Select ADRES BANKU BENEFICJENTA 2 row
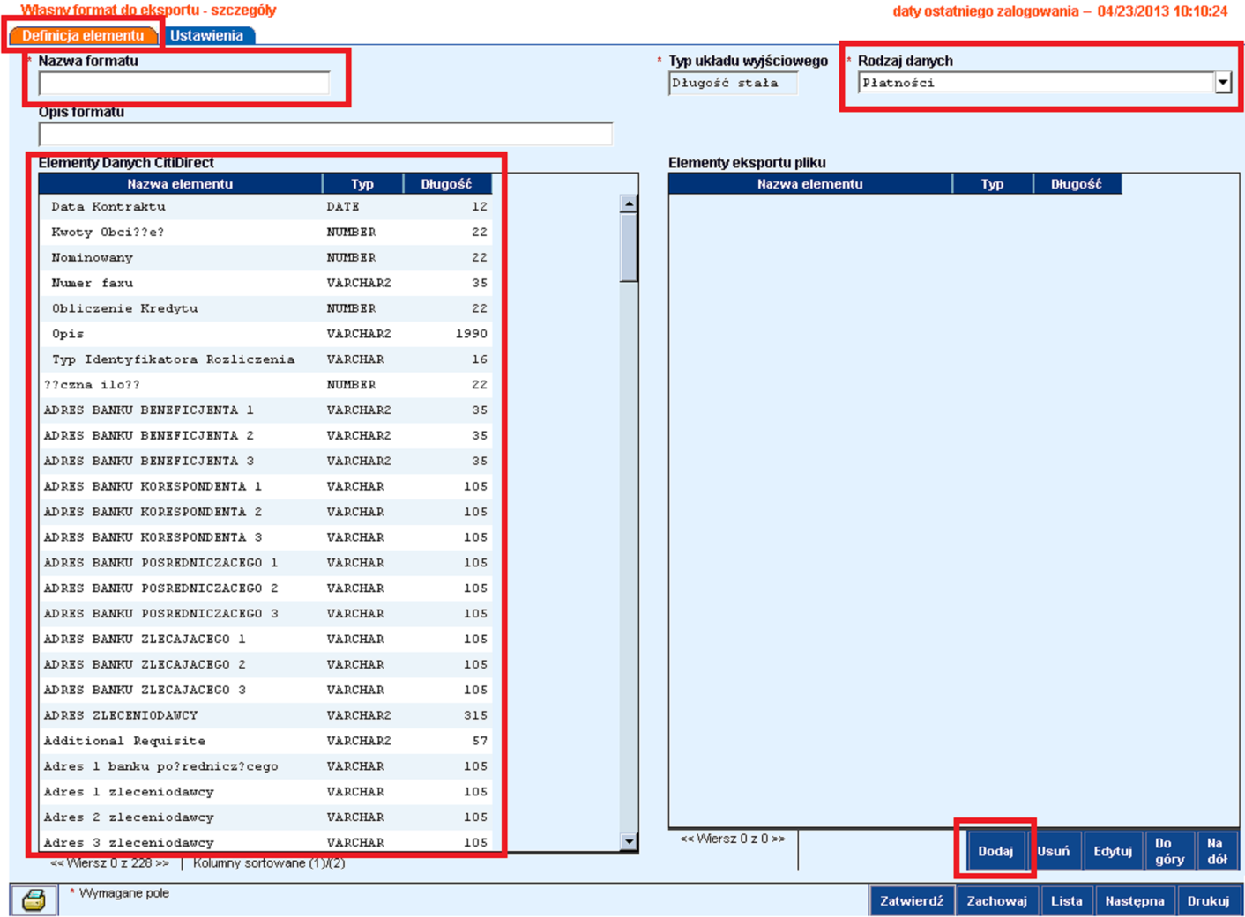The image size is (1245, 917). 265,435
